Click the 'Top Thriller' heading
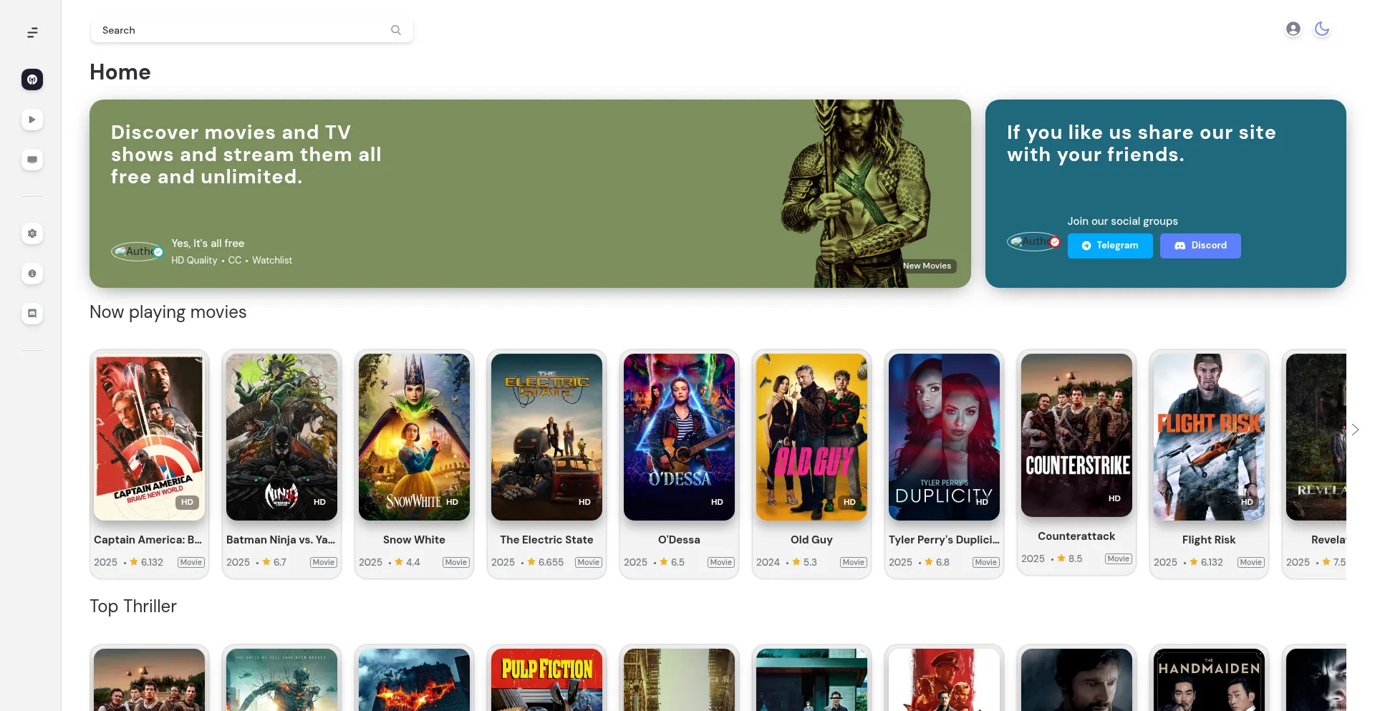The width and height of the screenshot is (1375, 711). pyautogui.click(x=133, y=606)
